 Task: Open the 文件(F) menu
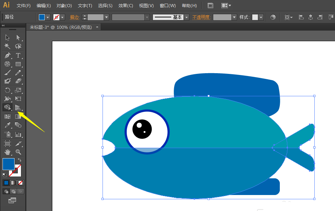click(x=23, y=6)
